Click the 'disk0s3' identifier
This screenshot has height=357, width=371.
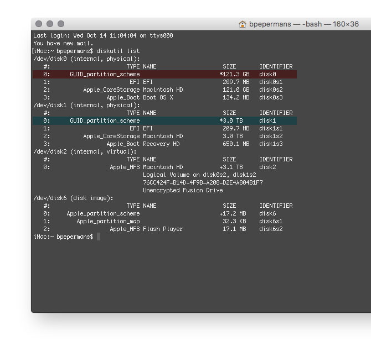tap(271, 97)
